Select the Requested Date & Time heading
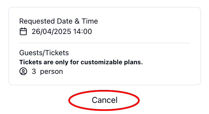The width and height of the screenshot is (209, 114). pos(58,21)
